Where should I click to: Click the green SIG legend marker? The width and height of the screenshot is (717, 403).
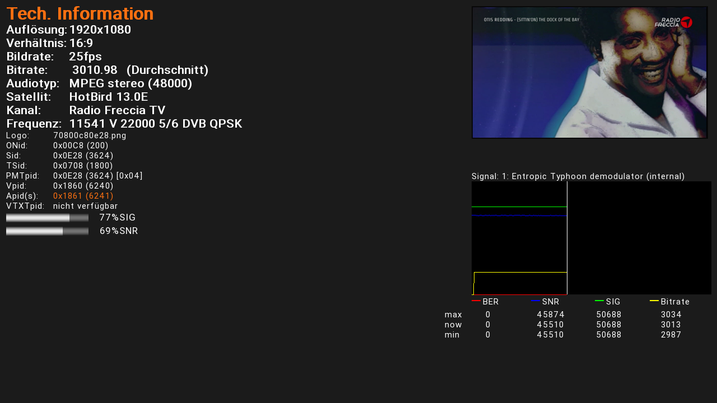click(599, 301)
